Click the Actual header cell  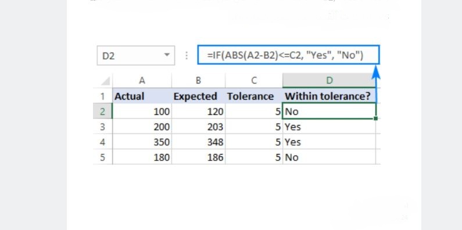(142, 96)
